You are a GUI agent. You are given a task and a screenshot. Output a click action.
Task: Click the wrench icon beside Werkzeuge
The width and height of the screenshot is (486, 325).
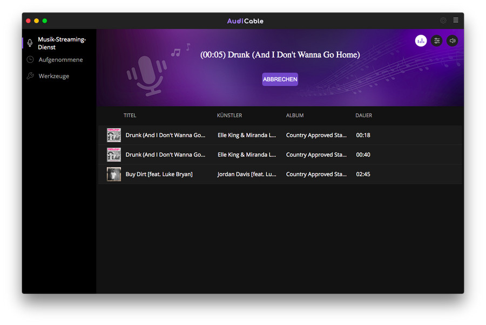tap(30, 76)
